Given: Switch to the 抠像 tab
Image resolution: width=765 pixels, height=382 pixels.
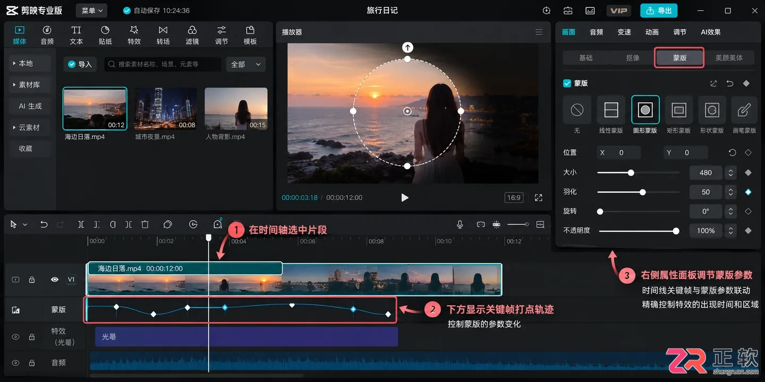Looking at the screenshot, I should (633, 58).
